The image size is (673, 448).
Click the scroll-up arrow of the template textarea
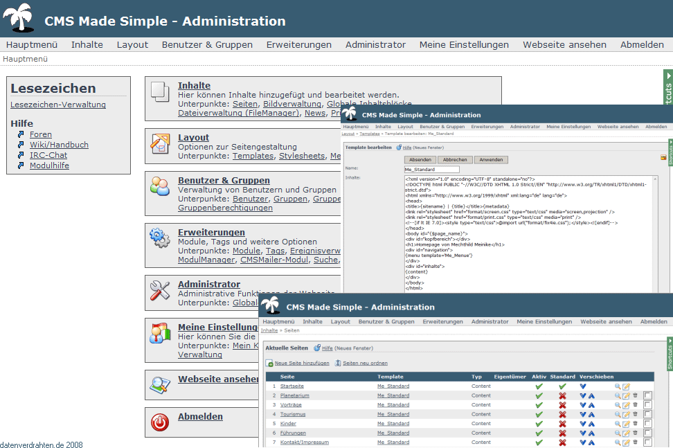coord(656,179)
